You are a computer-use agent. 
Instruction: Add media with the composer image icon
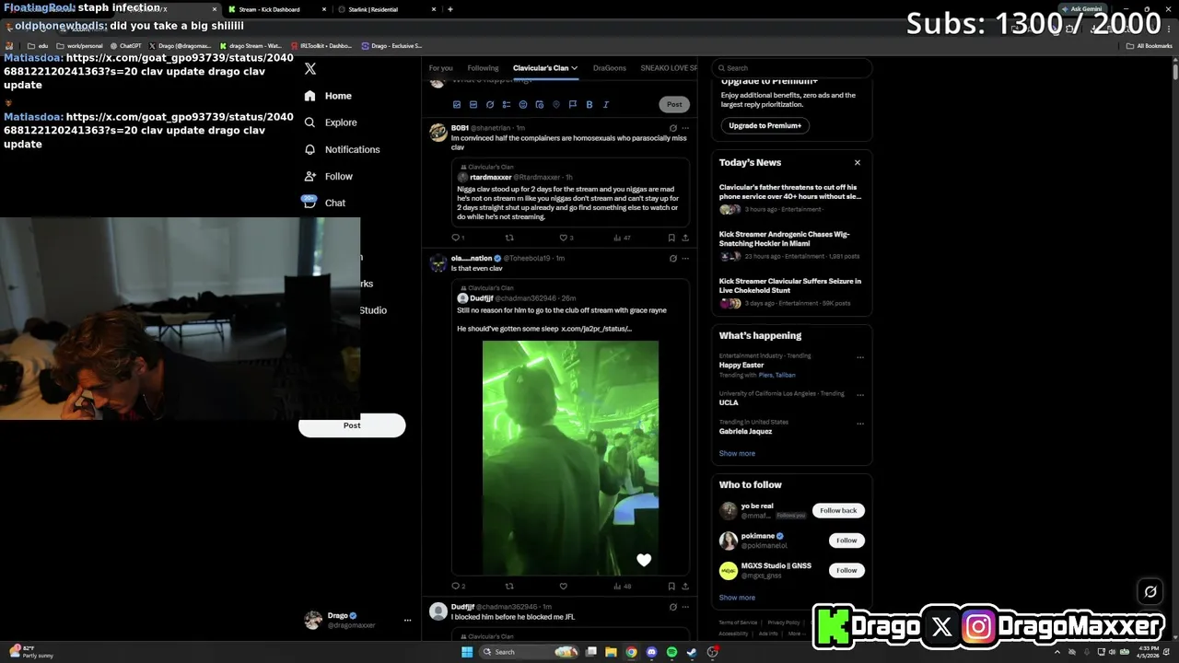pyautogui.click(x=456, y=105)
